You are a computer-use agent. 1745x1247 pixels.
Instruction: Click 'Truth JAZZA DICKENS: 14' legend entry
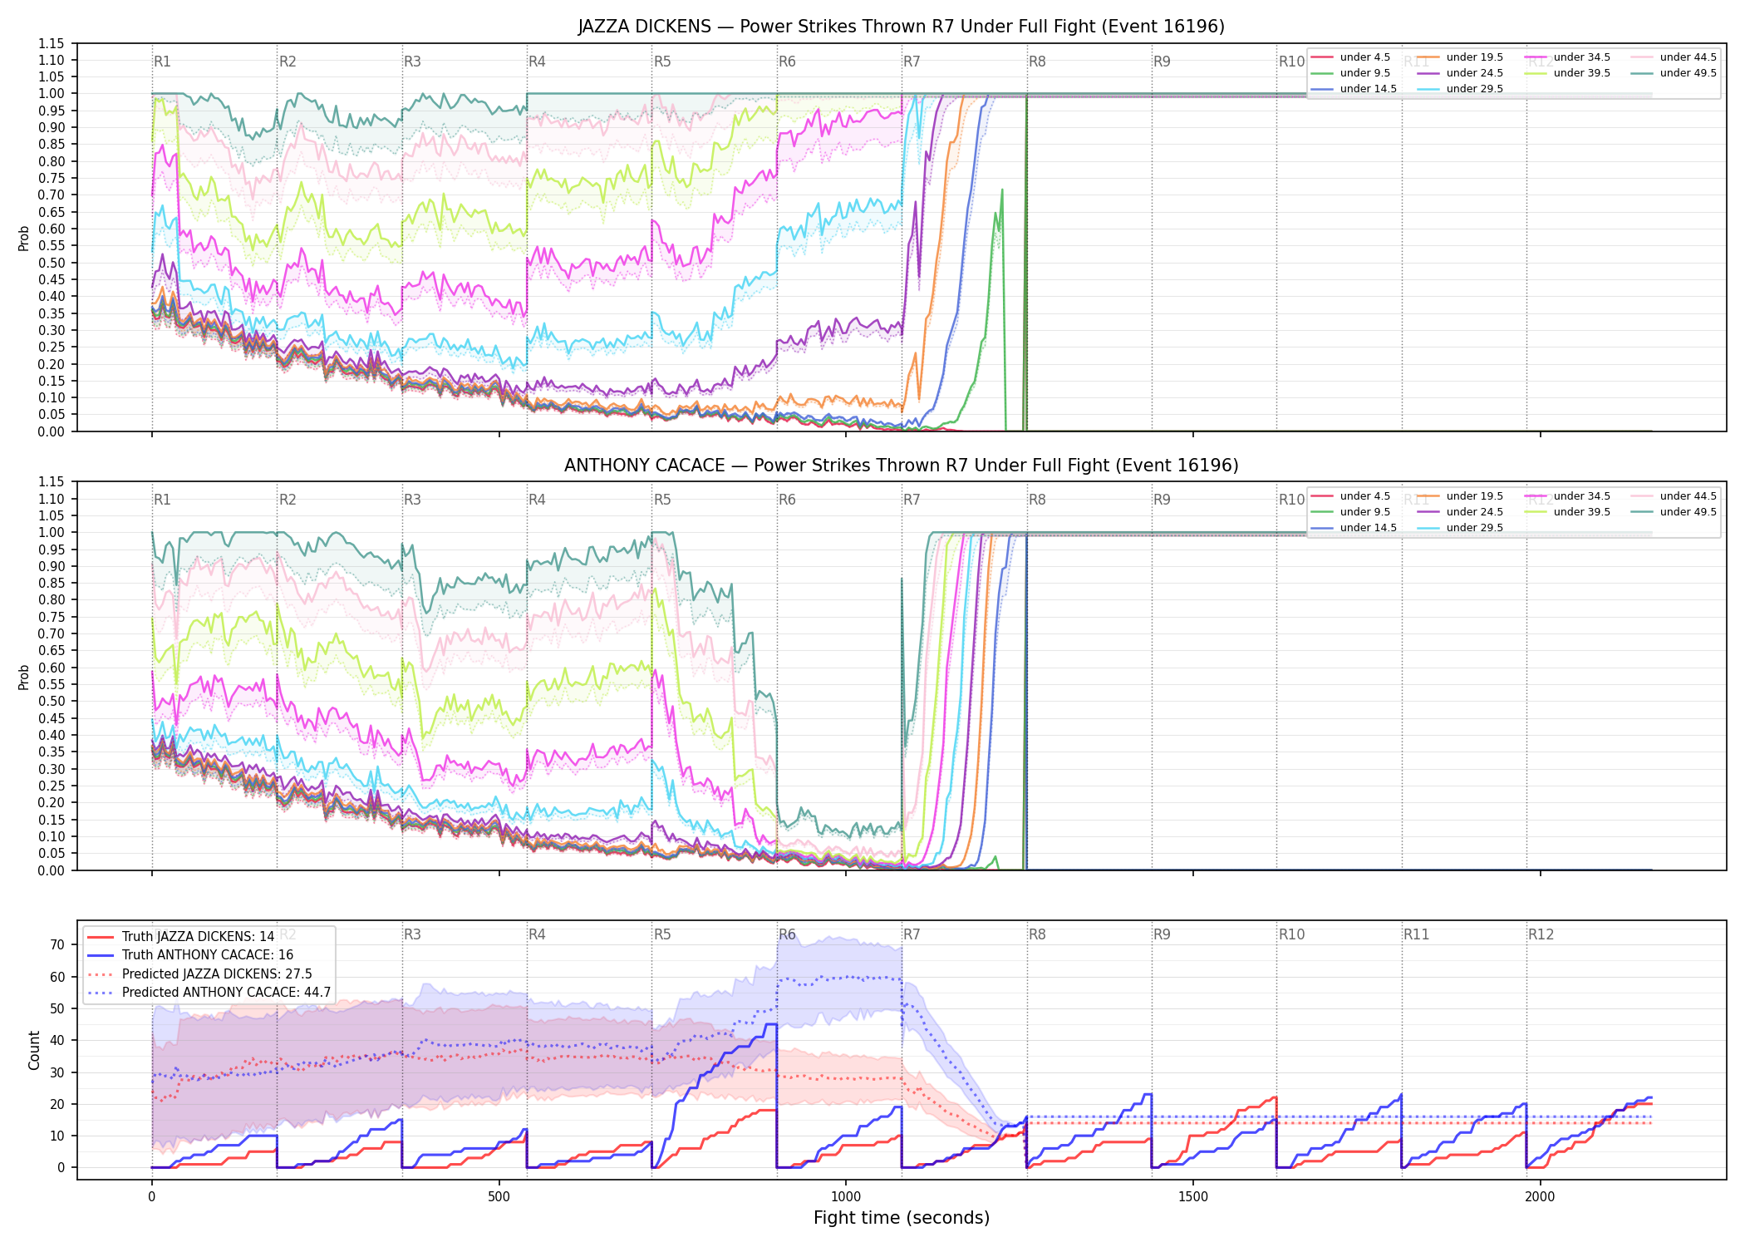pyautogui.click(x=181, y=937)
